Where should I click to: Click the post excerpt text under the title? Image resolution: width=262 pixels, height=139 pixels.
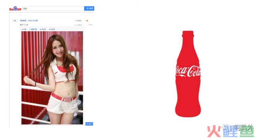coord(24,25)
